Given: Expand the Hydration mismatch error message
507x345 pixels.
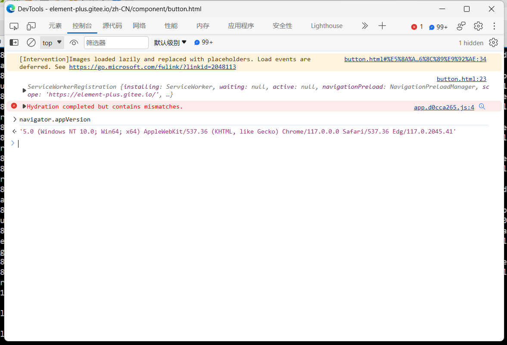Looking at the screenshot, I should click(x=24, y=106).
